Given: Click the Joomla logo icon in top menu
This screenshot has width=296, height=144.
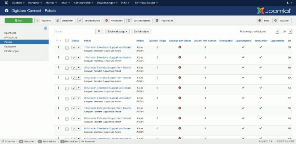Looking at the screenshot, I should pos(6,3).
